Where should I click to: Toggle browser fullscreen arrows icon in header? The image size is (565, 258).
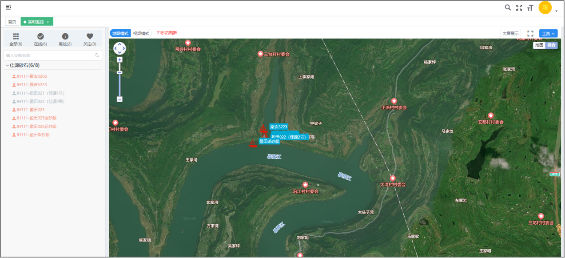(x=519, y=8)
